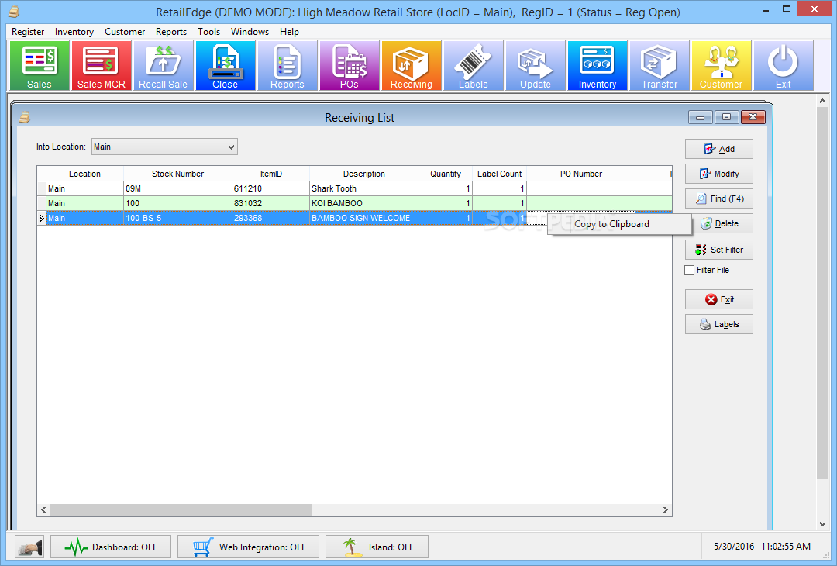Enable the Filter File checkbox
Screen dimensions: 837x566
click(x=690, y=270)
